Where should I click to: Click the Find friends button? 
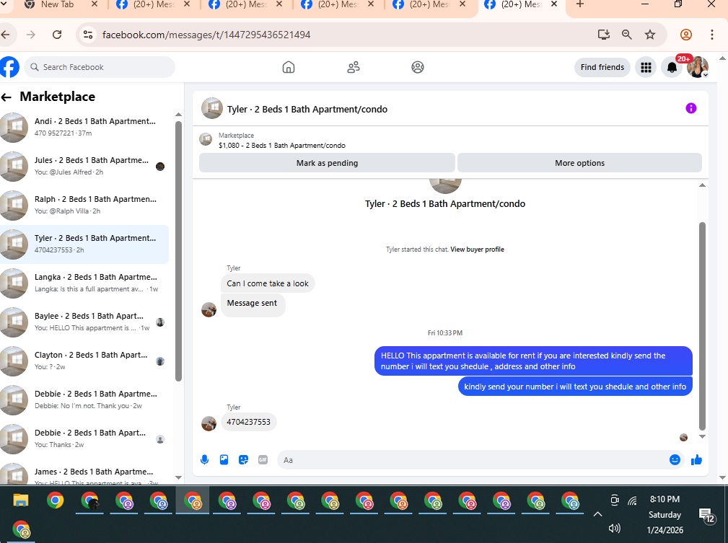click(x=602, y=67)
